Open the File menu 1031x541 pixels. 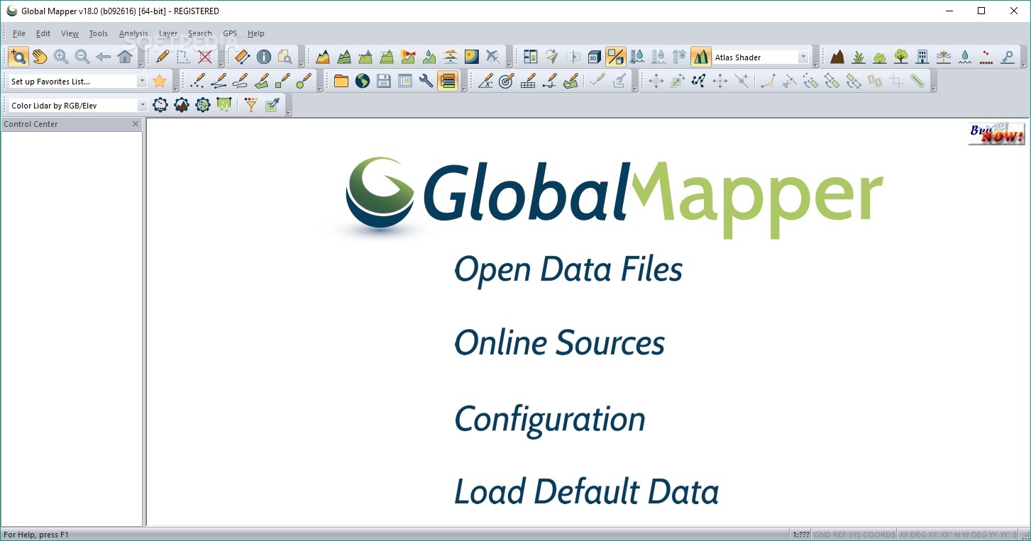[19, 33]
